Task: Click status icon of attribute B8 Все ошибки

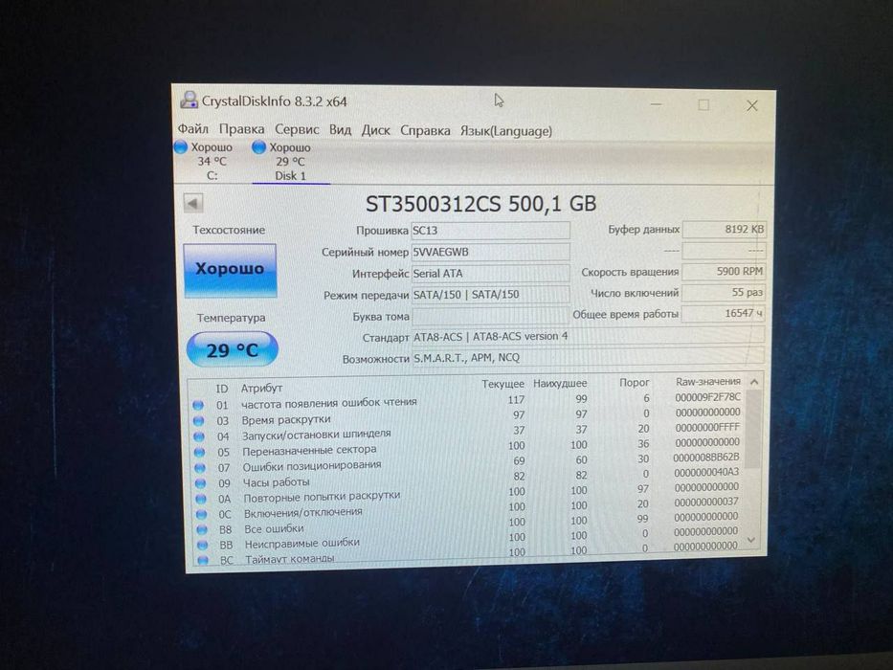Action: tap(202, 530)
